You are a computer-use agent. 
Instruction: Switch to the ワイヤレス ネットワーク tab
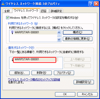click(x=26, y=11)
